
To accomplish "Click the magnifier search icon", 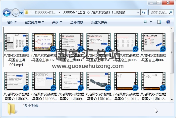I will click(171, 12).
